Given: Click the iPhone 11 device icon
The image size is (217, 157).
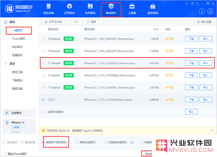Looking at the screenshot, I should click(7, 122).
